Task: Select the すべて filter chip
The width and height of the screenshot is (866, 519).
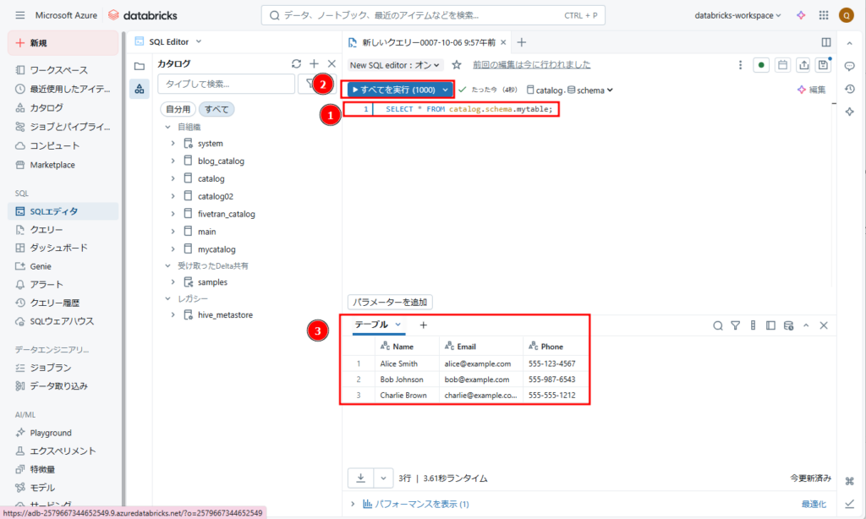Action: pyautogui.click(x=216, y=109)
